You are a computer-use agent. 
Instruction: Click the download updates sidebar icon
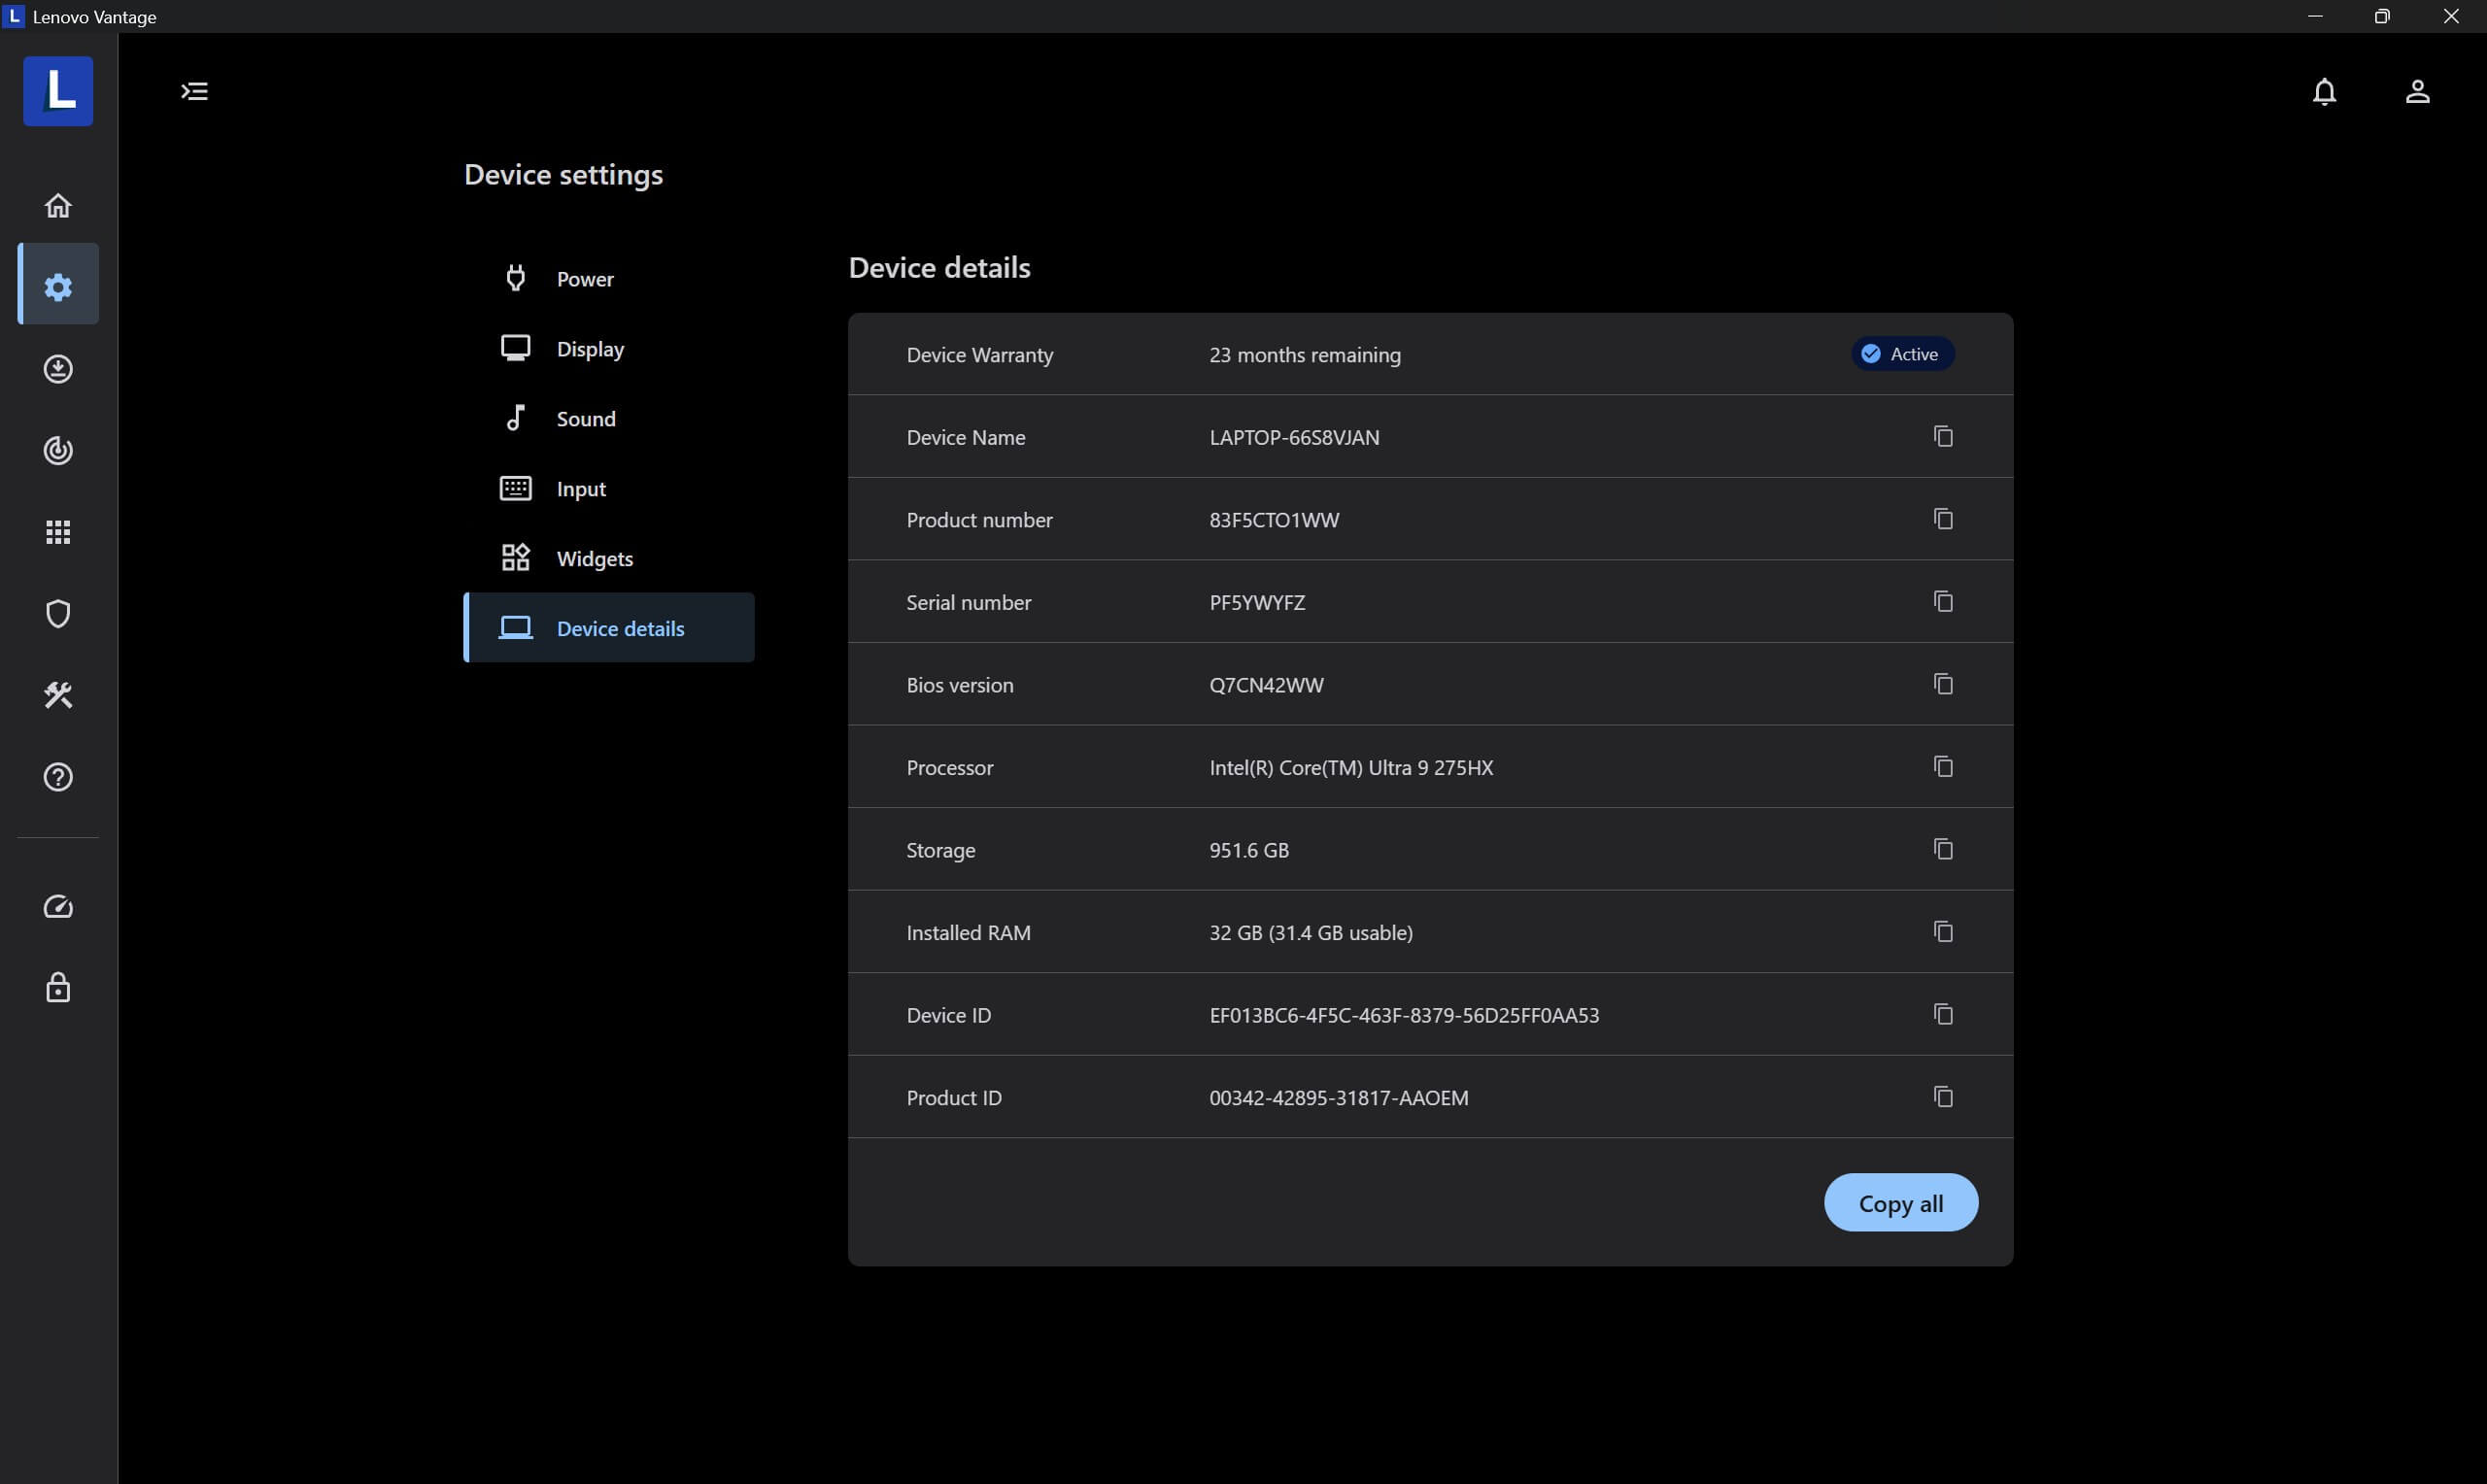(58, 369)
